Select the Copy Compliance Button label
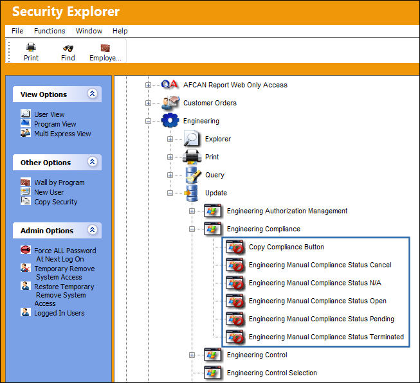This screenshot has width=420, height=383. 286,247
